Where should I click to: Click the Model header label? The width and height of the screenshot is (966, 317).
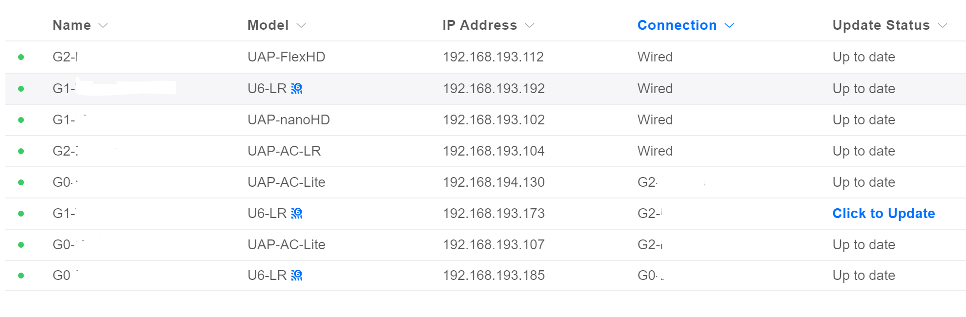[268, 25]
